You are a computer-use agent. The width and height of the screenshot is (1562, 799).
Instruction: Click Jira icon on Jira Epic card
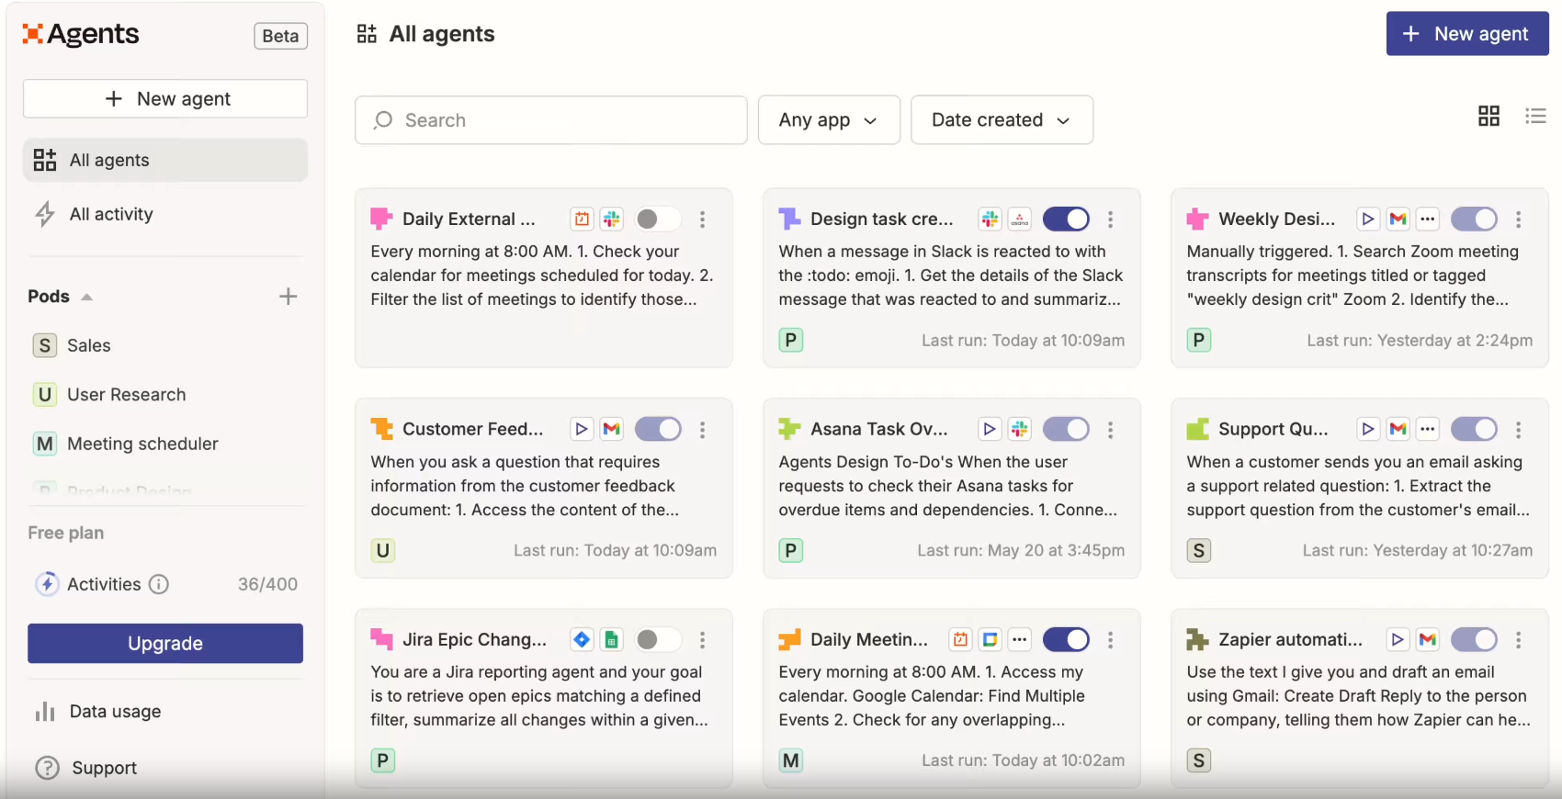click(x=582, y=639)
